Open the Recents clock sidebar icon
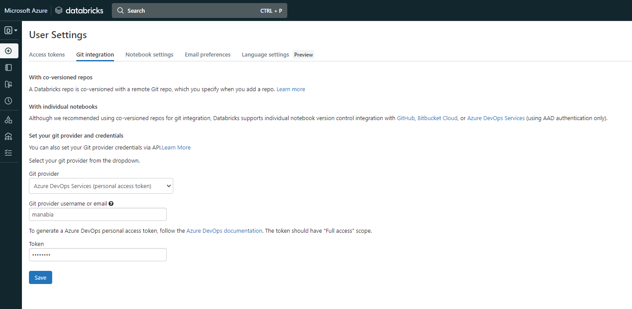The height and width of the screenshot is (309, 632). [8, 101]
